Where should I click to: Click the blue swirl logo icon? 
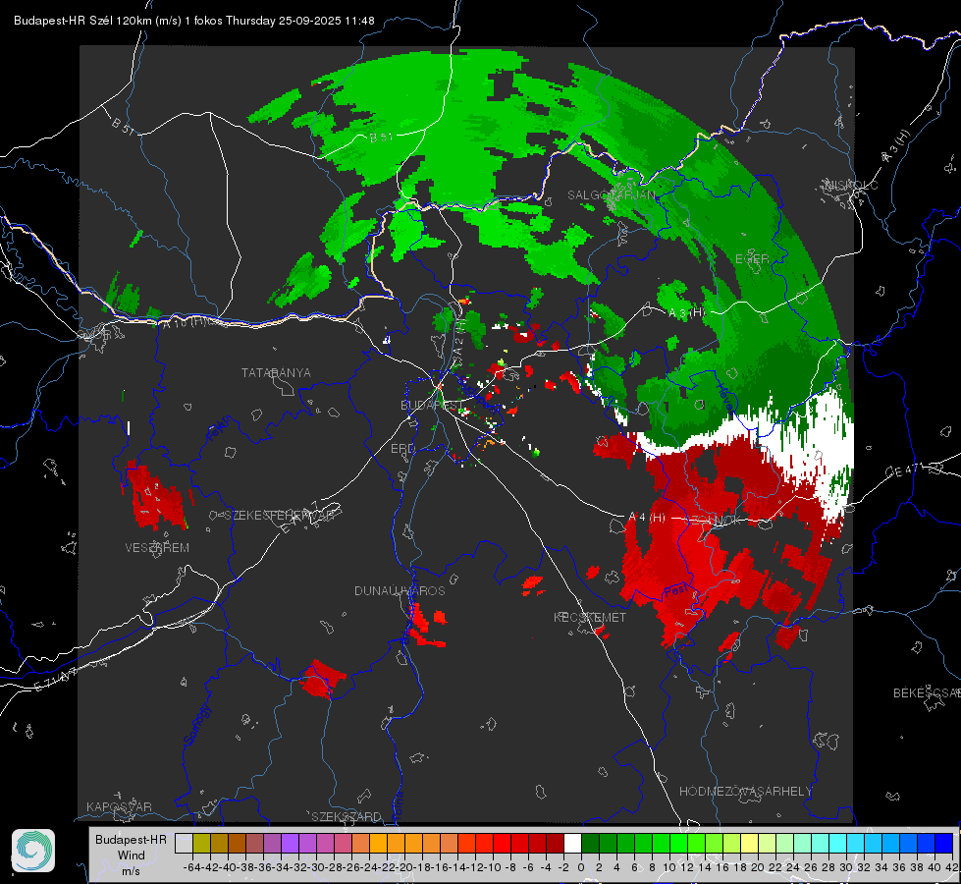pos(33,851)
